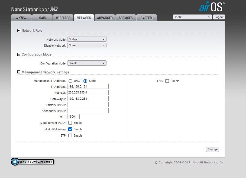Viewport: 246px width, 178px height.
Task: Open the Network Mode dropdown
Action: pyautogui.click(x=87, y=39)
